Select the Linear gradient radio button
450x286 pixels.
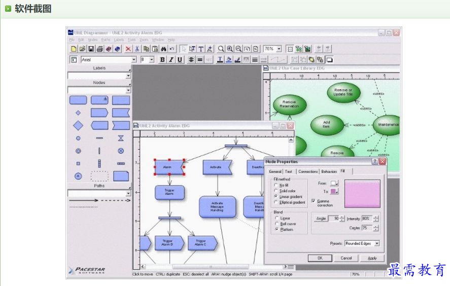click(276, 197)
